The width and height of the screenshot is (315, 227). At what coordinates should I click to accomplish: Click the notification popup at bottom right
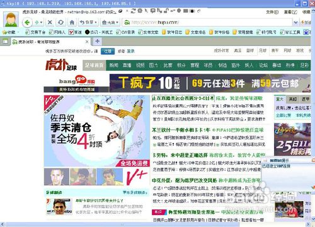[288, 173]
